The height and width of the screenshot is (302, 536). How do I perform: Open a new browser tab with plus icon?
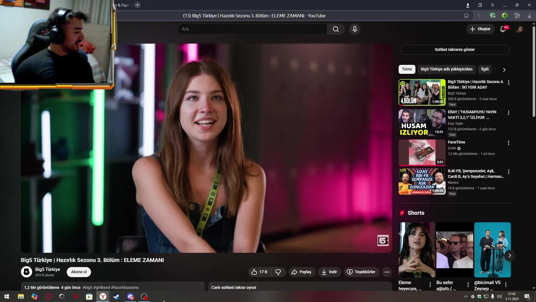pyautogui.click(x=137, y=5)
